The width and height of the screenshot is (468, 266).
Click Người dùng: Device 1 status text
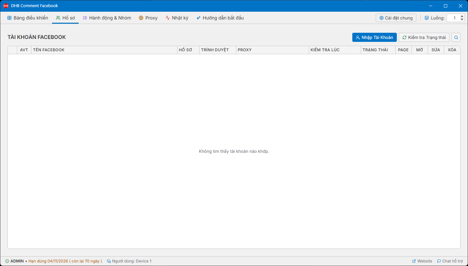pyautogui.click(x=132, y=261)
